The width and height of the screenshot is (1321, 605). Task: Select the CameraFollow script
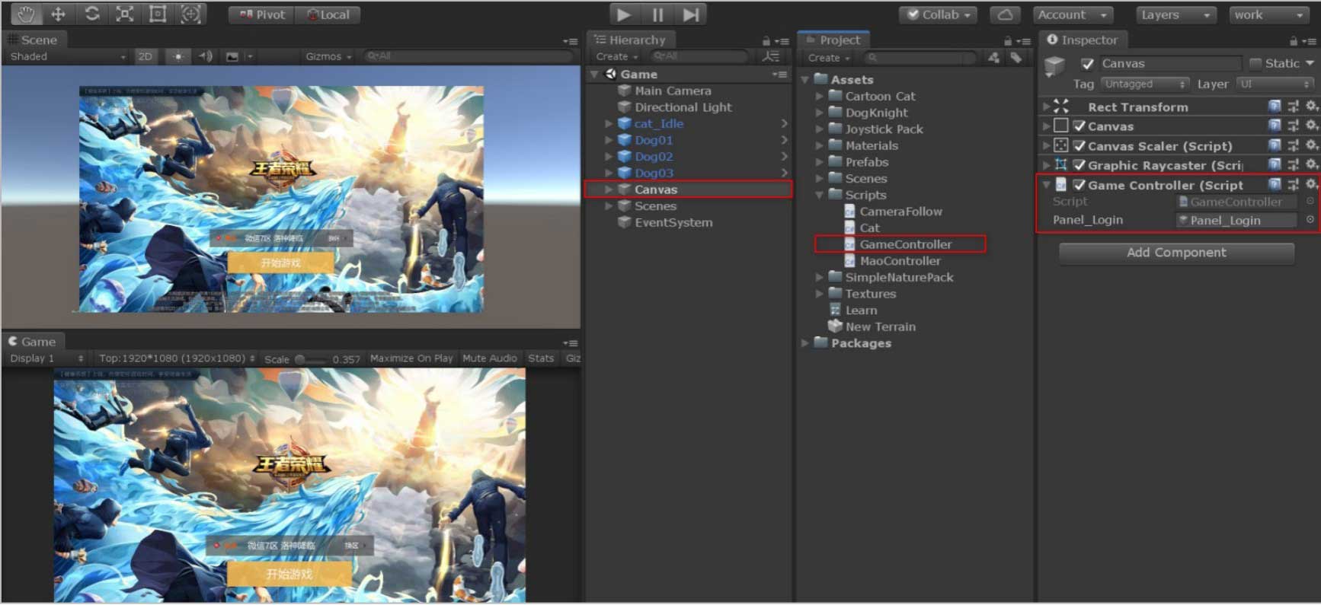pos(901,212)
